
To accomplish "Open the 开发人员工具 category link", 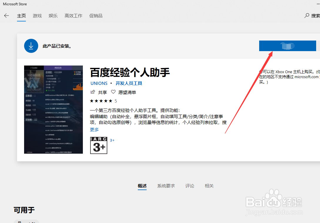I will tap(129, 83).
